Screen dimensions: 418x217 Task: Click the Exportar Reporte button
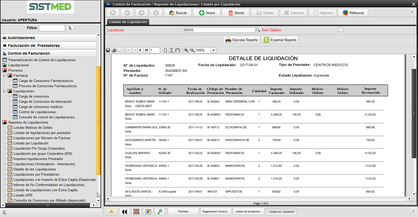pos(280,40)
